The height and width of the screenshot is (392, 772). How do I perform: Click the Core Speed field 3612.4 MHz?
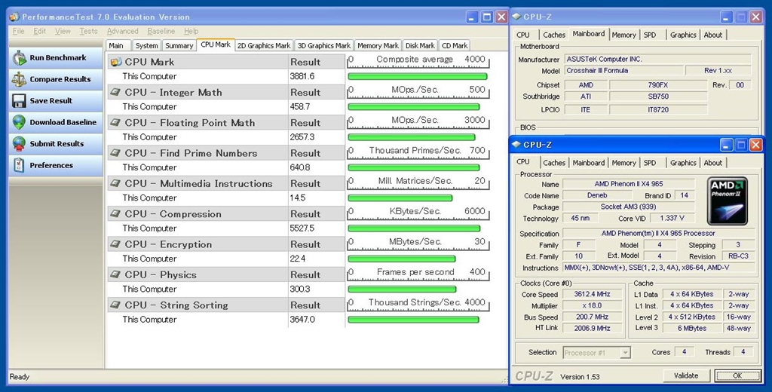tap(593, 294)
